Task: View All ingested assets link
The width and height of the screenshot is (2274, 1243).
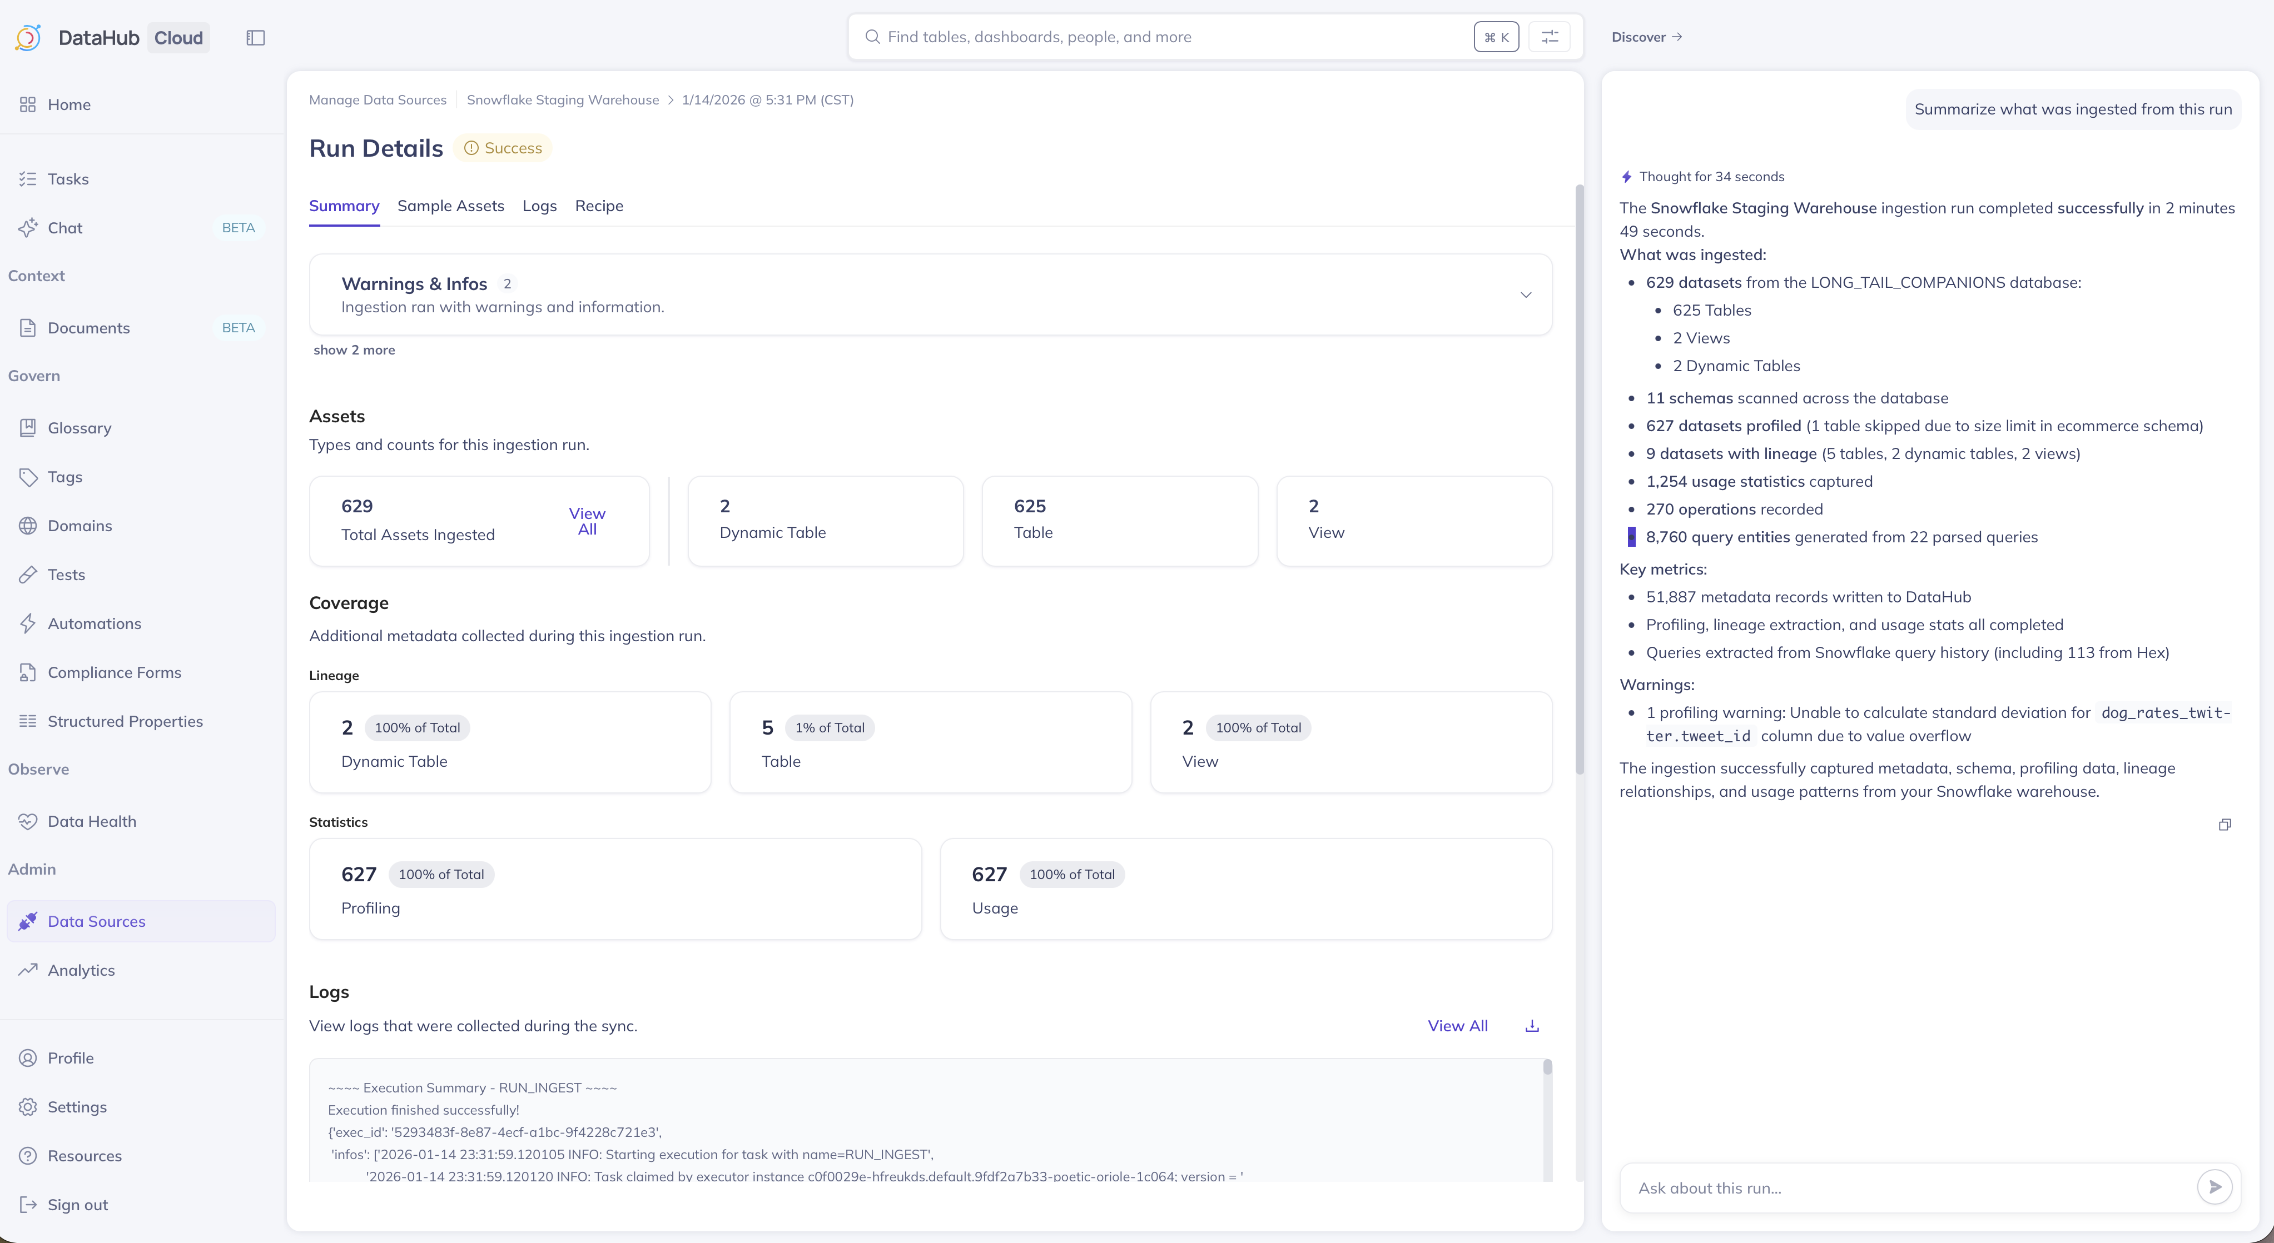Action: click(x=587, y=521)
